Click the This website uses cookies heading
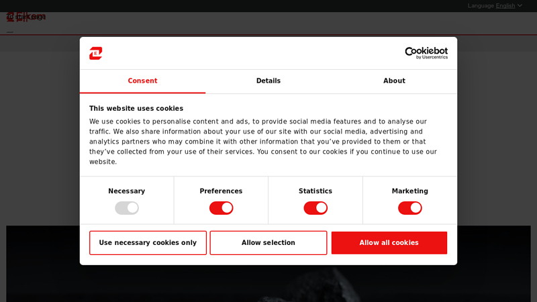537x302 pixels. (x=136, y=108)
